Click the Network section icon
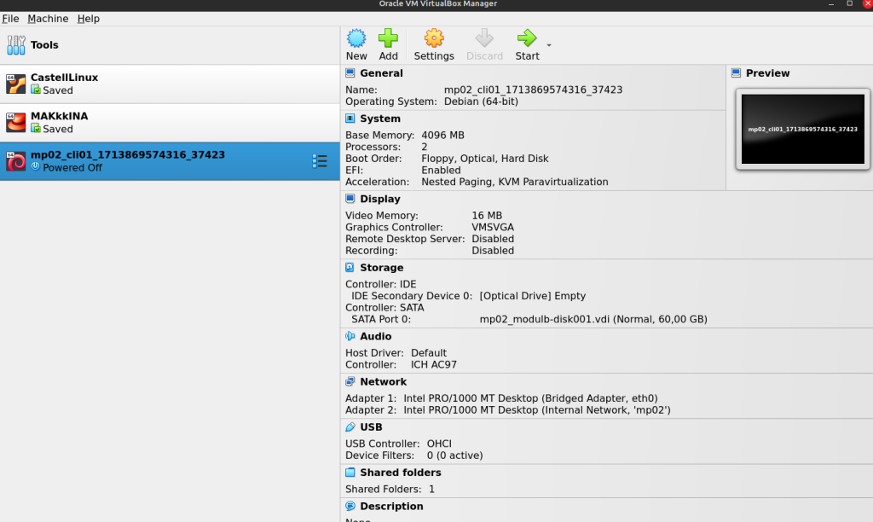873x522 pixels. coord(350,381)
